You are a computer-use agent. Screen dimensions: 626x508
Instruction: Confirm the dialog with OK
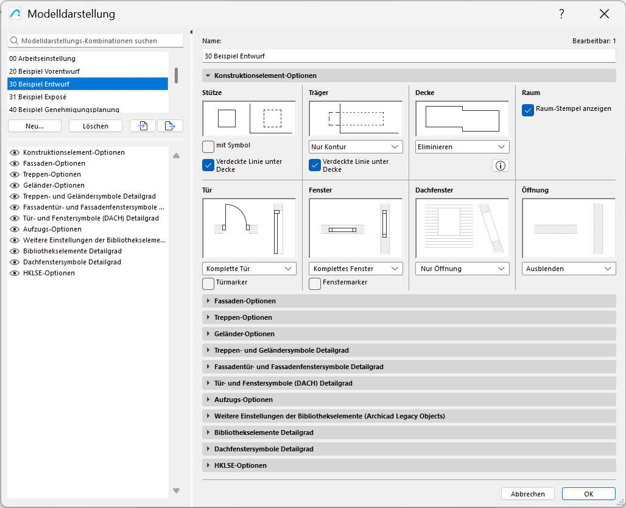[x=588, y=493]
